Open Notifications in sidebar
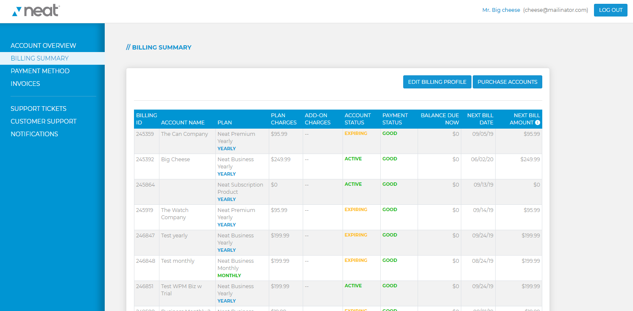This screenshot has width=633, height=311. (x=34, y=134)
